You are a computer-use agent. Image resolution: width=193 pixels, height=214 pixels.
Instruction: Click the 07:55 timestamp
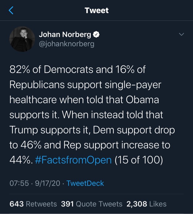[19, 183]
